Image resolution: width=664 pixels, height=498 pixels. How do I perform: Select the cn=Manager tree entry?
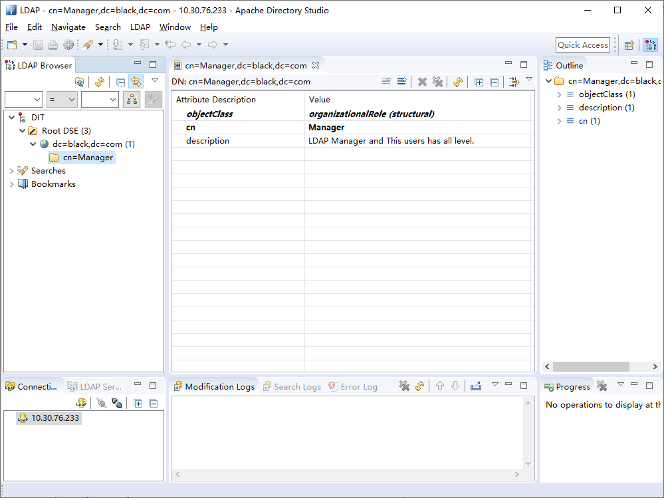[88, 158]
